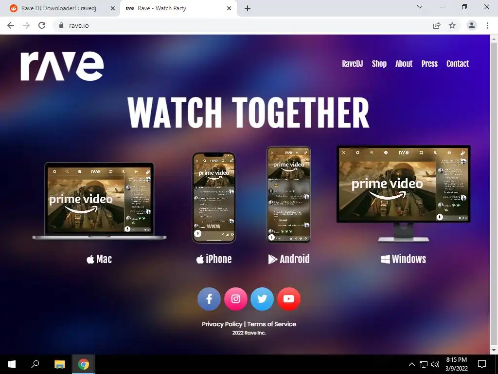Open volume control tray icon
This screenshot has height=374, width=498.
click(x=435, y=364)
